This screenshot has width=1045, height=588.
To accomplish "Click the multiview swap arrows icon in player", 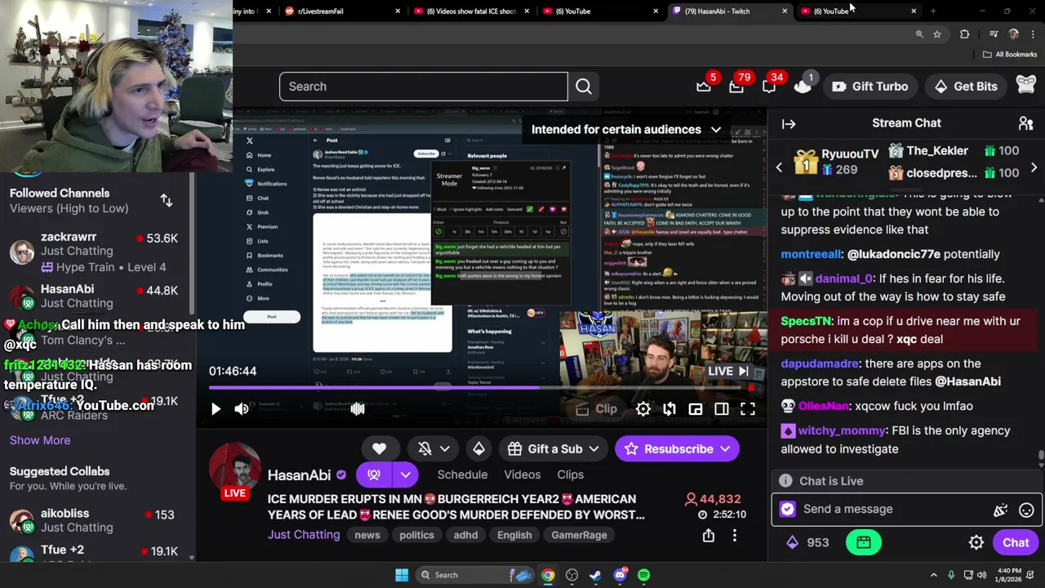I will coord(669,409).
